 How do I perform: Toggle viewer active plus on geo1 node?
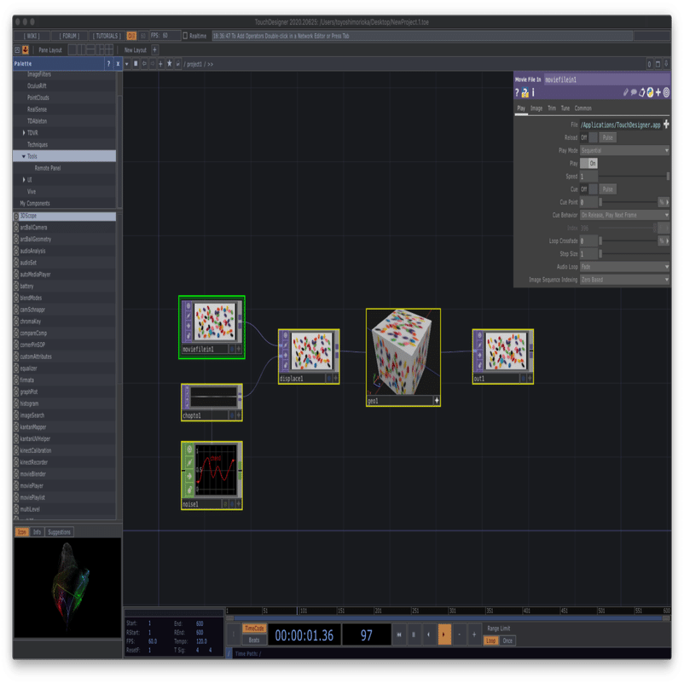pyautogui.click(x=436, y=401)
